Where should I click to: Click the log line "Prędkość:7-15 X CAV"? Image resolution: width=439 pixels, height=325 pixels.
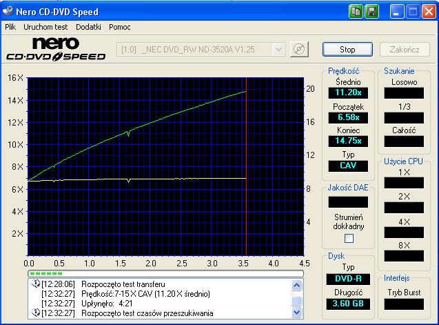coord(145,293)
